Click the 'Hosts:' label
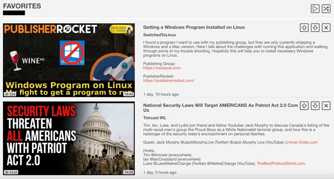The height and width of the screenshot is (179, 334). pyautogui.click(x=149, y=151)
